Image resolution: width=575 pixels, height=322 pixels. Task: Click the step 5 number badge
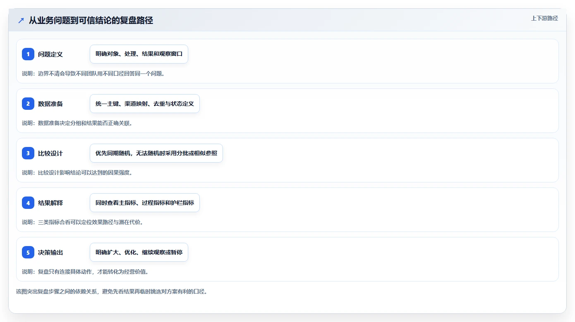[x=28, y=252]
